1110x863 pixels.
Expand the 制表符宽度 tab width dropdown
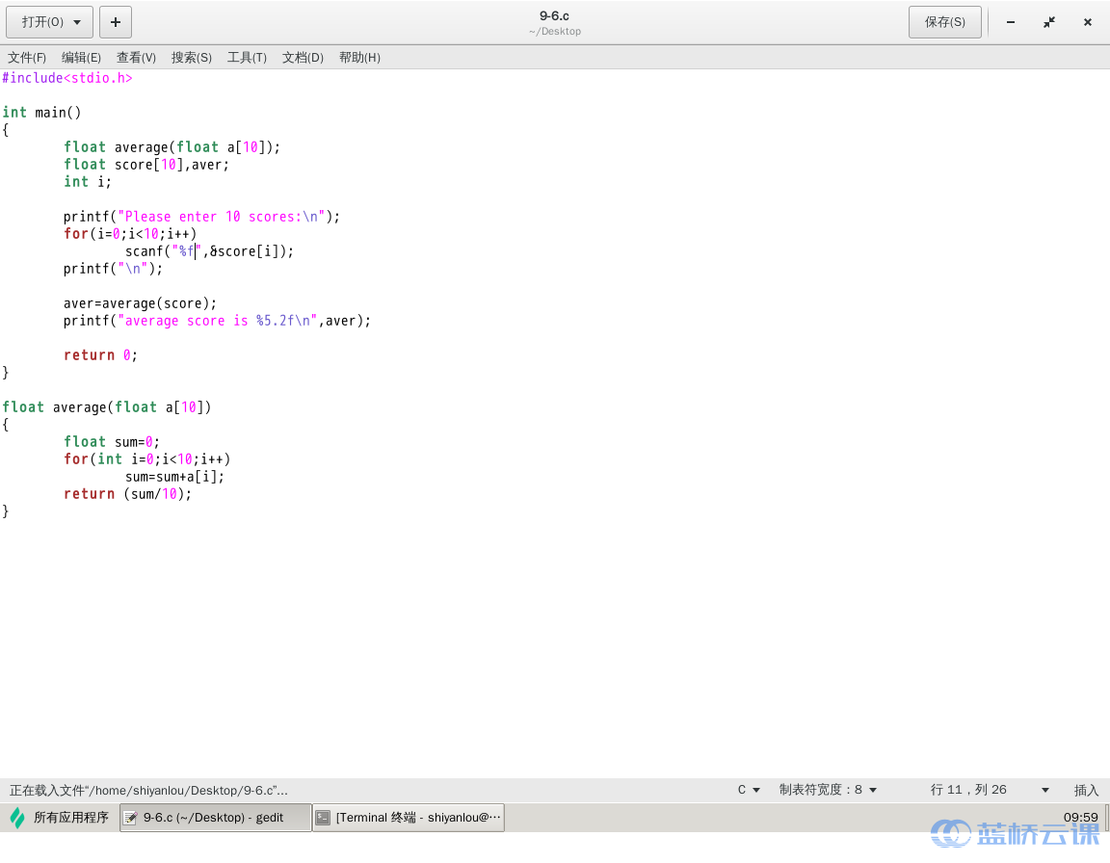[x=828, y=790]
